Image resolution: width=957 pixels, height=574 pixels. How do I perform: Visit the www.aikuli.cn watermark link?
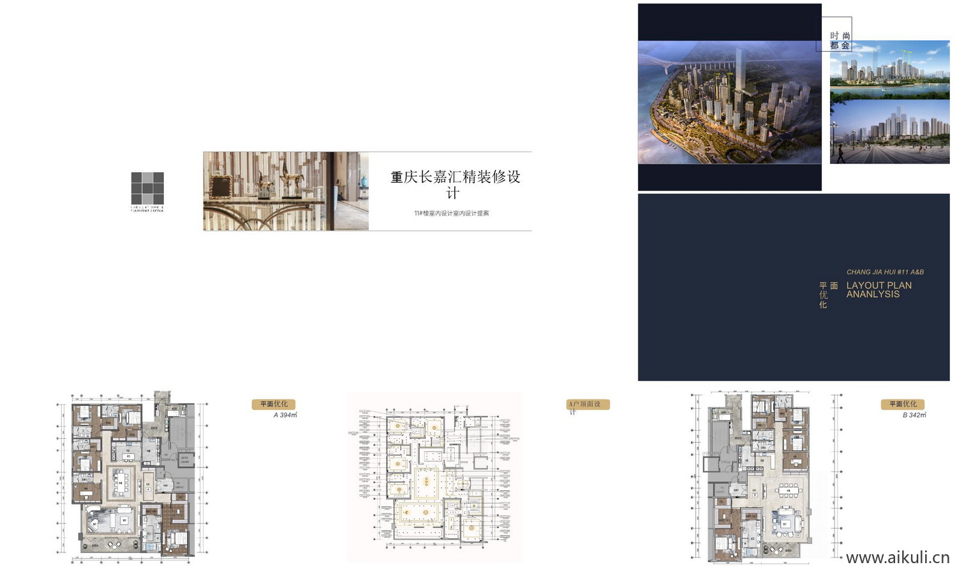(x=897, y=558)
